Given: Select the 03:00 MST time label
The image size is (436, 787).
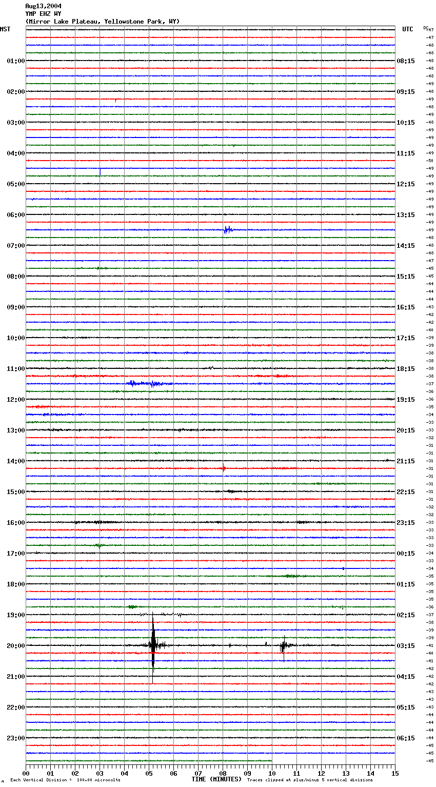Looking at the screenshot, I should 16,123.
